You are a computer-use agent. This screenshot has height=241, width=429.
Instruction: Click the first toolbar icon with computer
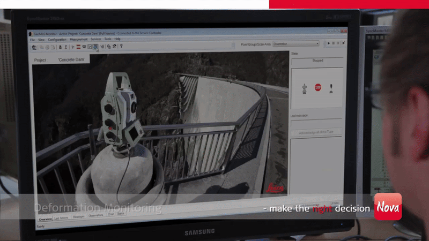(34, 48)
